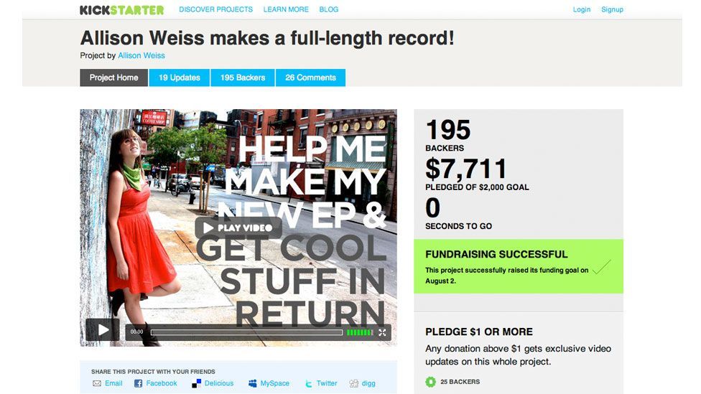Image resolution: width=701 pixels, height=394 pixels.
Task: Click the Kickstarter logo
Action: point(121,10)
